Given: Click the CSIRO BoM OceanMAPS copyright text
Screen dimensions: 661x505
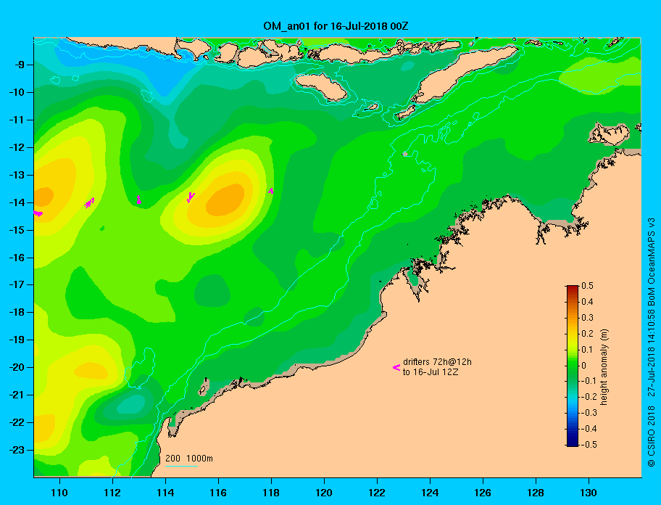Looking at the screenshot, I should (x=652, y=342).
